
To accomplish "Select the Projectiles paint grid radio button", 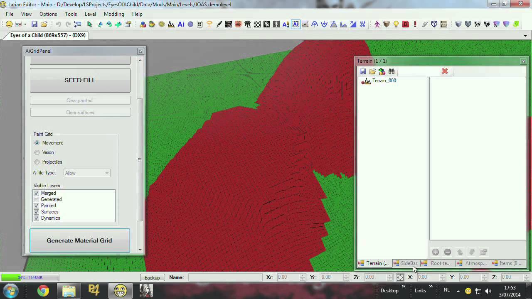I will tap(37, 162).
